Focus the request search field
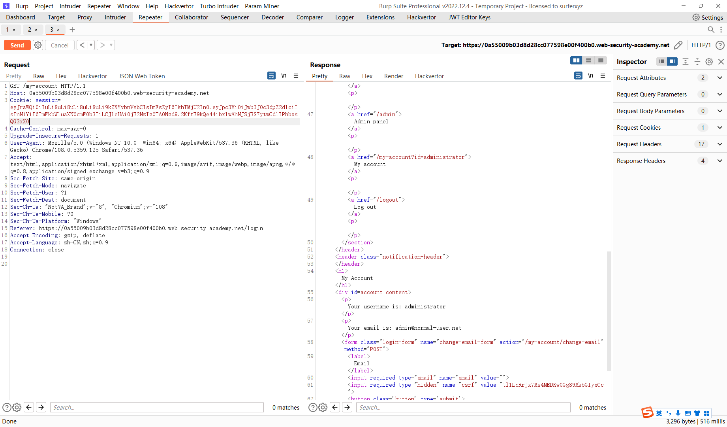 [157, 407]
